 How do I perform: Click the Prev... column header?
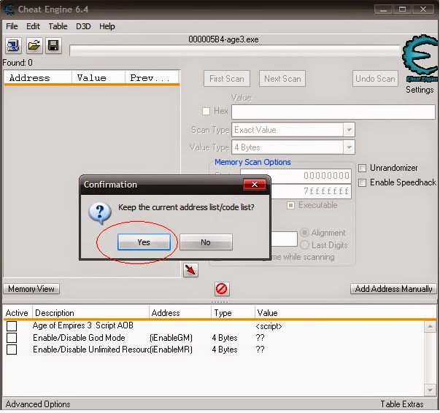click(152, 78)
